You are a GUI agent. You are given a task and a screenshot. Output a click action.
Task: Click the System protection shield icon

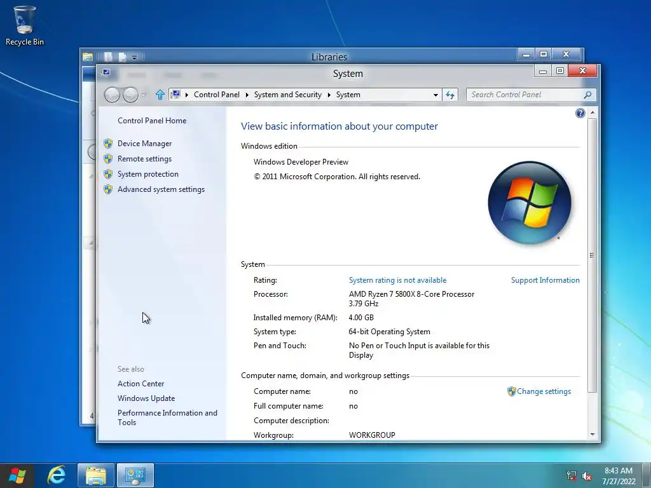[x=108, y=174]
